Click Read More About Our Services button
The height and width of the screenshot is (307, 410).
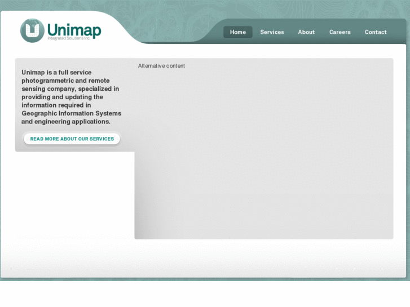pyautogui.click(x=72, y=139)
